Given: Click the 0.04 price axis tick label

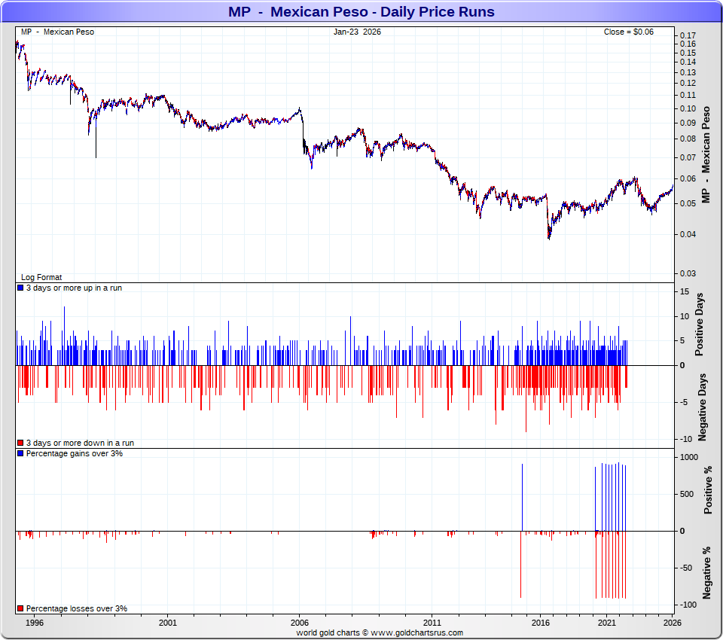Looking at the screenshot, I should 688,234.
